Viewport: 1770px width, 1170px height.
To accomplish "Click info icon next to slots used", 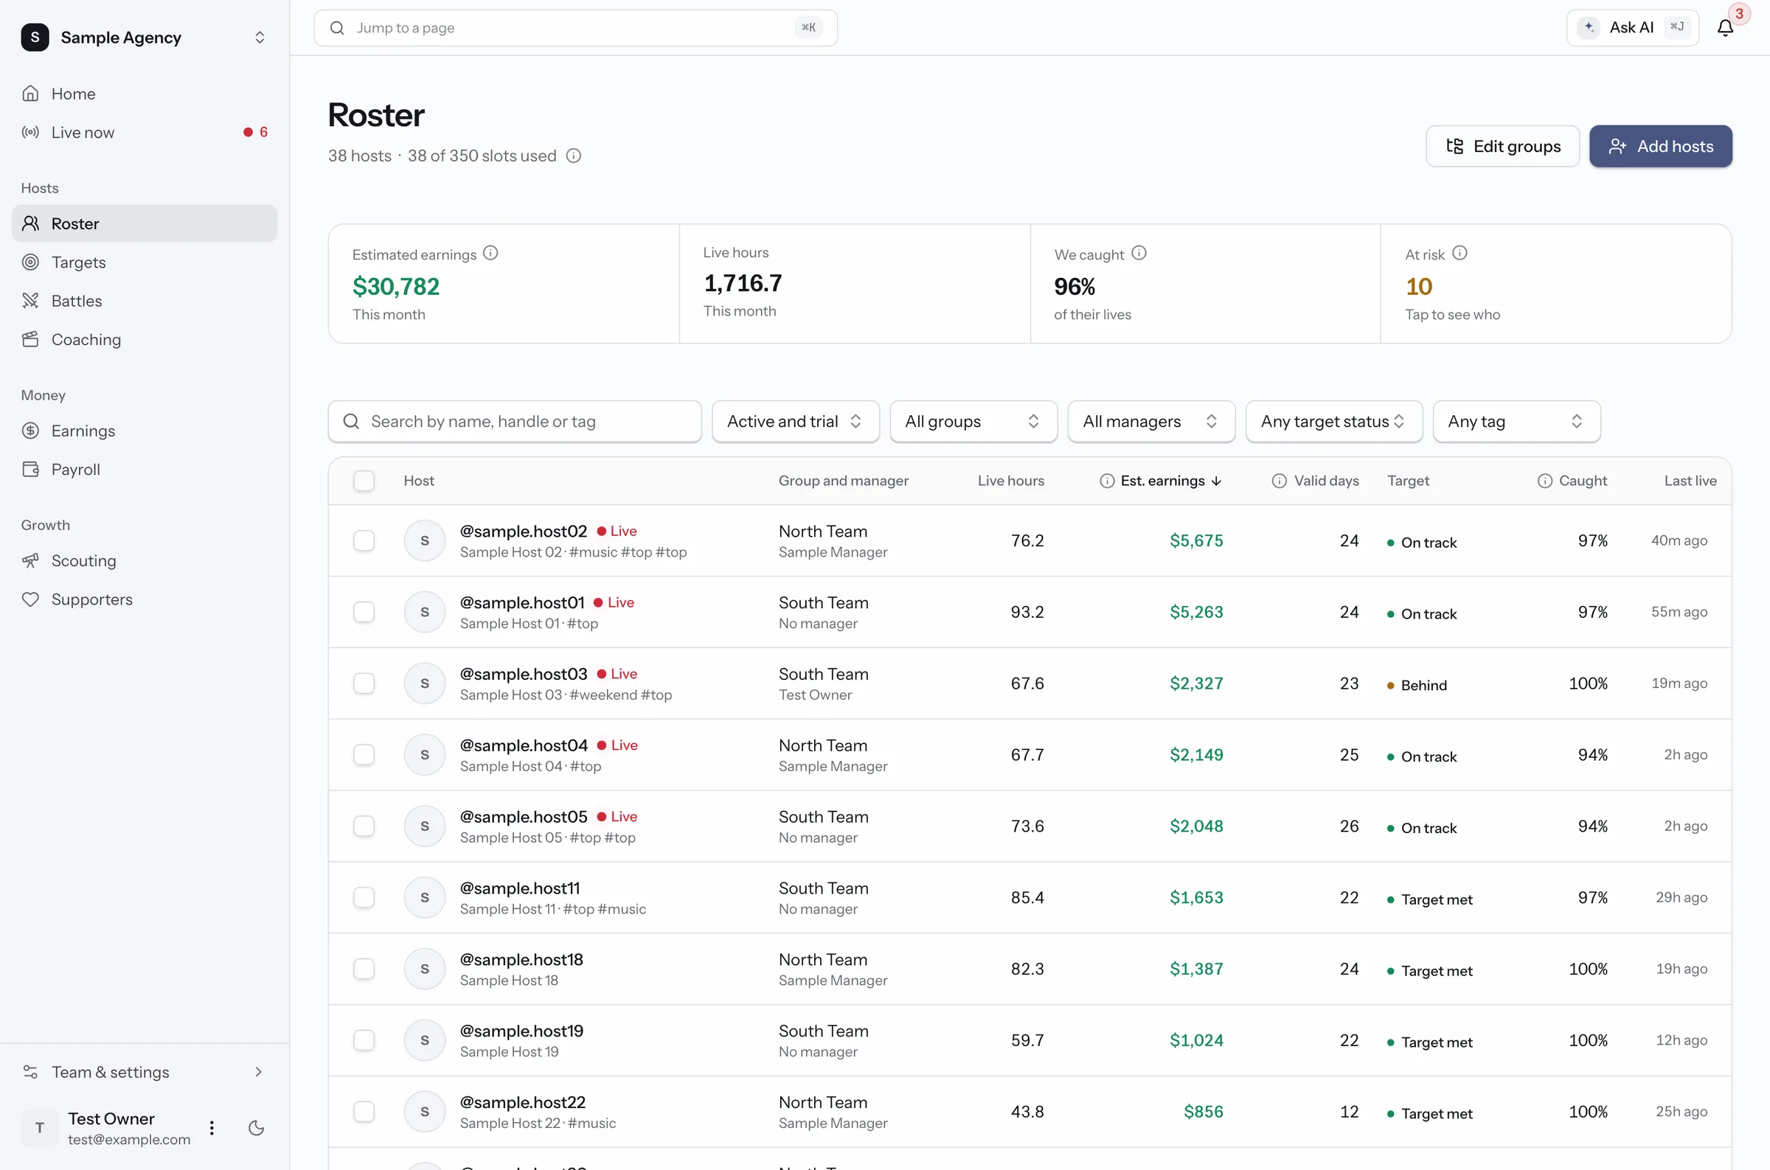I will click(573, 156).
